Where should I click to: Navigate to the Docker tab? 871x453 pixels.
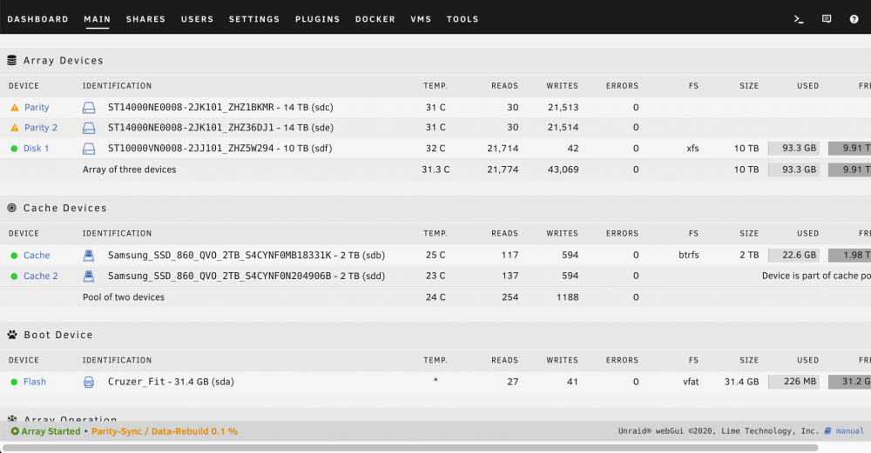pyautogui.click(x=375, y=19)
